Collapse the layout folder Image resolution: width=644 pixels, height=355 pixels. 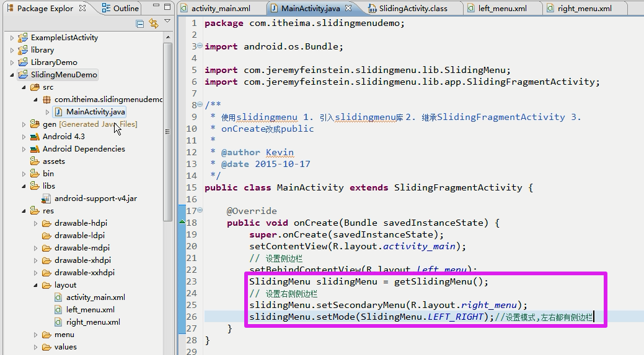click(36, 285)
